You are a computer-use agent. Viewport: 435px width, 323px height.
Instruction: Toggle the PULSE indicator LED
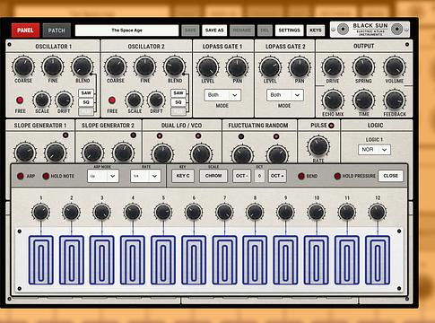tap(331, 126)
